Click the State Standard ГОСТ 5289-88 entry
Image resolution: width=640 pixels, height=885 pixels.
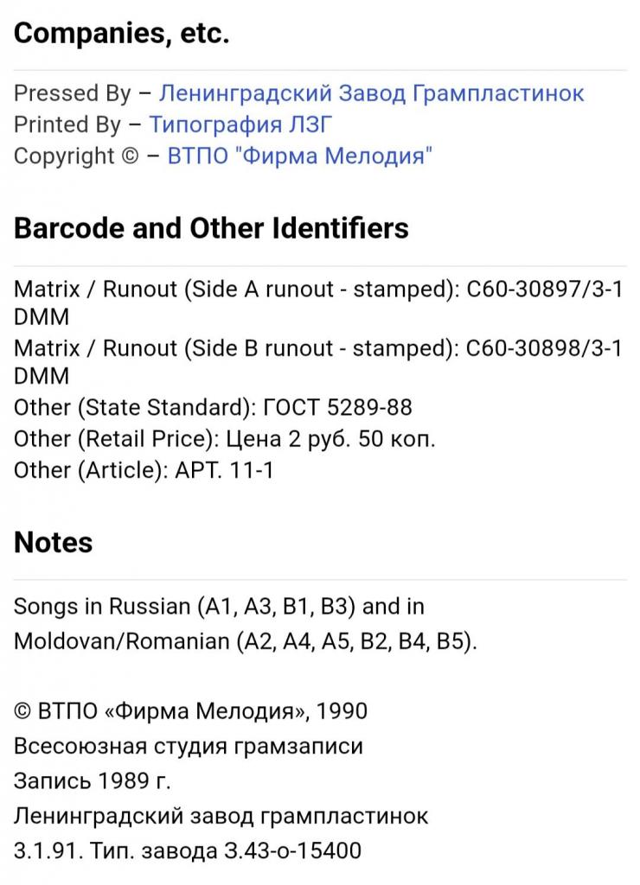(213, 407)
